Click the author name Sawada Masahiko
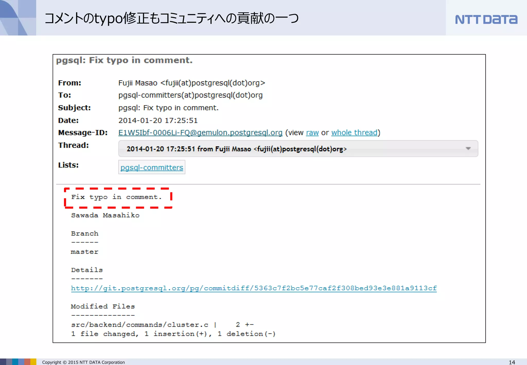527x365 pixels. click(105, 215)
